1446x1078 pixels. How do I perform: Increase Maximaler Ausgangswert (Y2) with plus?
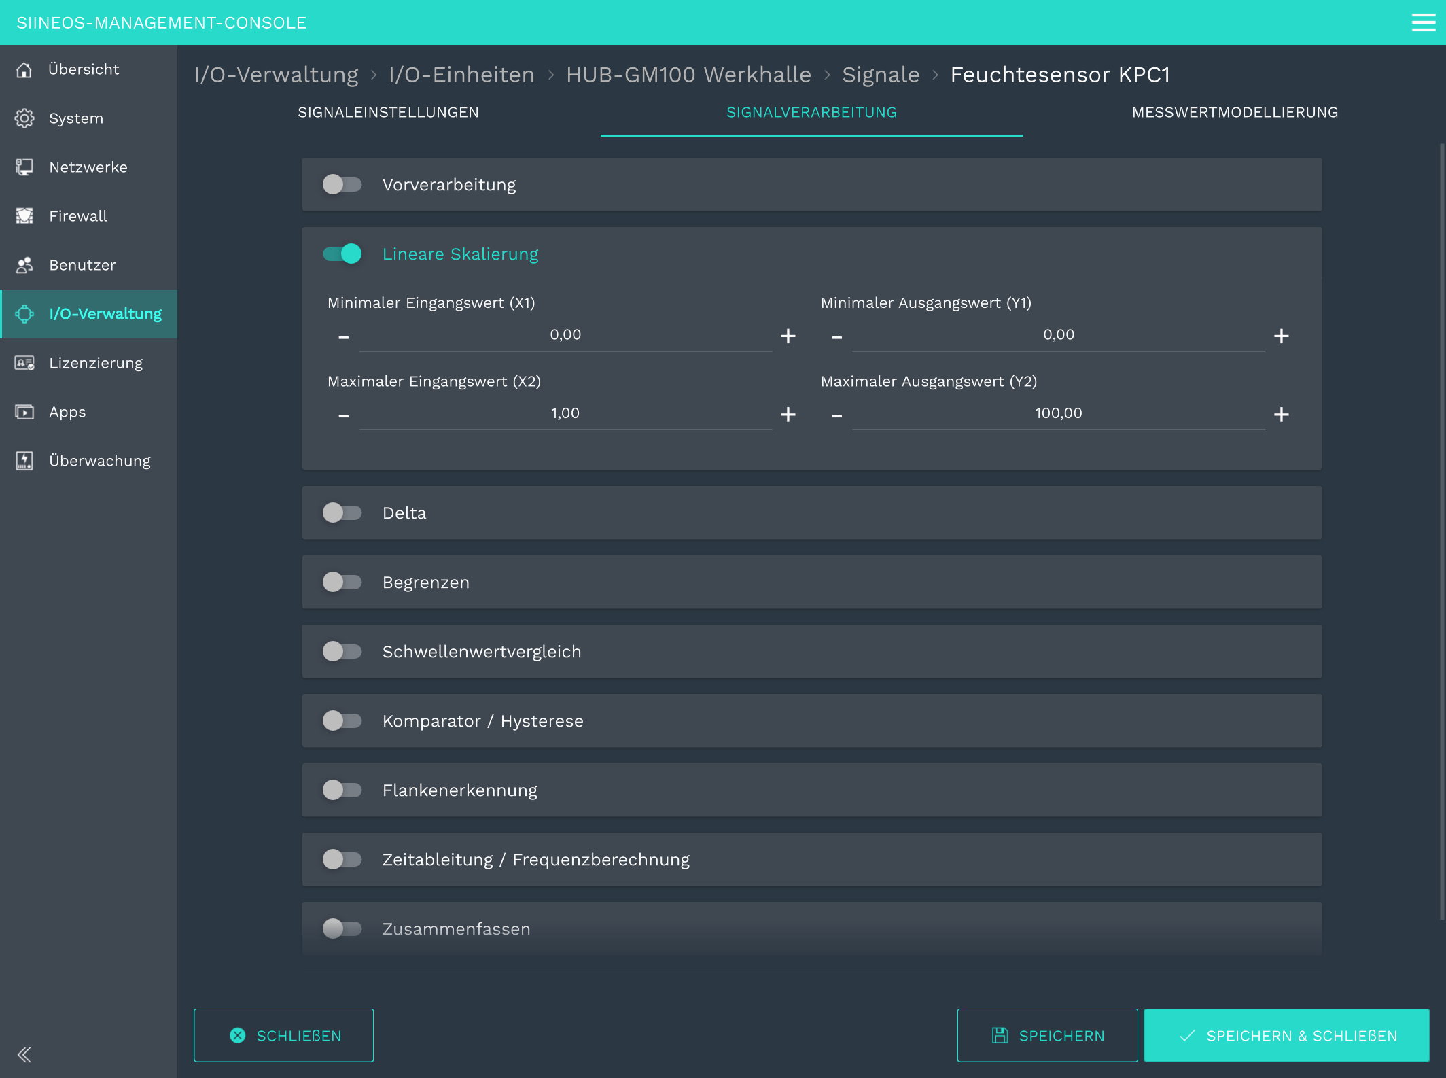tap(1282, 414)
